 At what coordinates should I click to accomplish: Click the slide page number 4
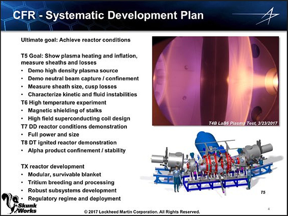tap(269, 208)
